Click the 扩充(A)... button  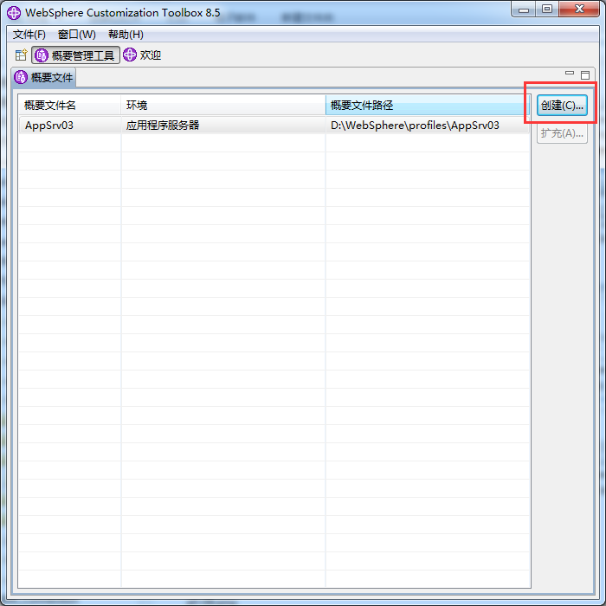pyautogui.click(x=562, y=133)
